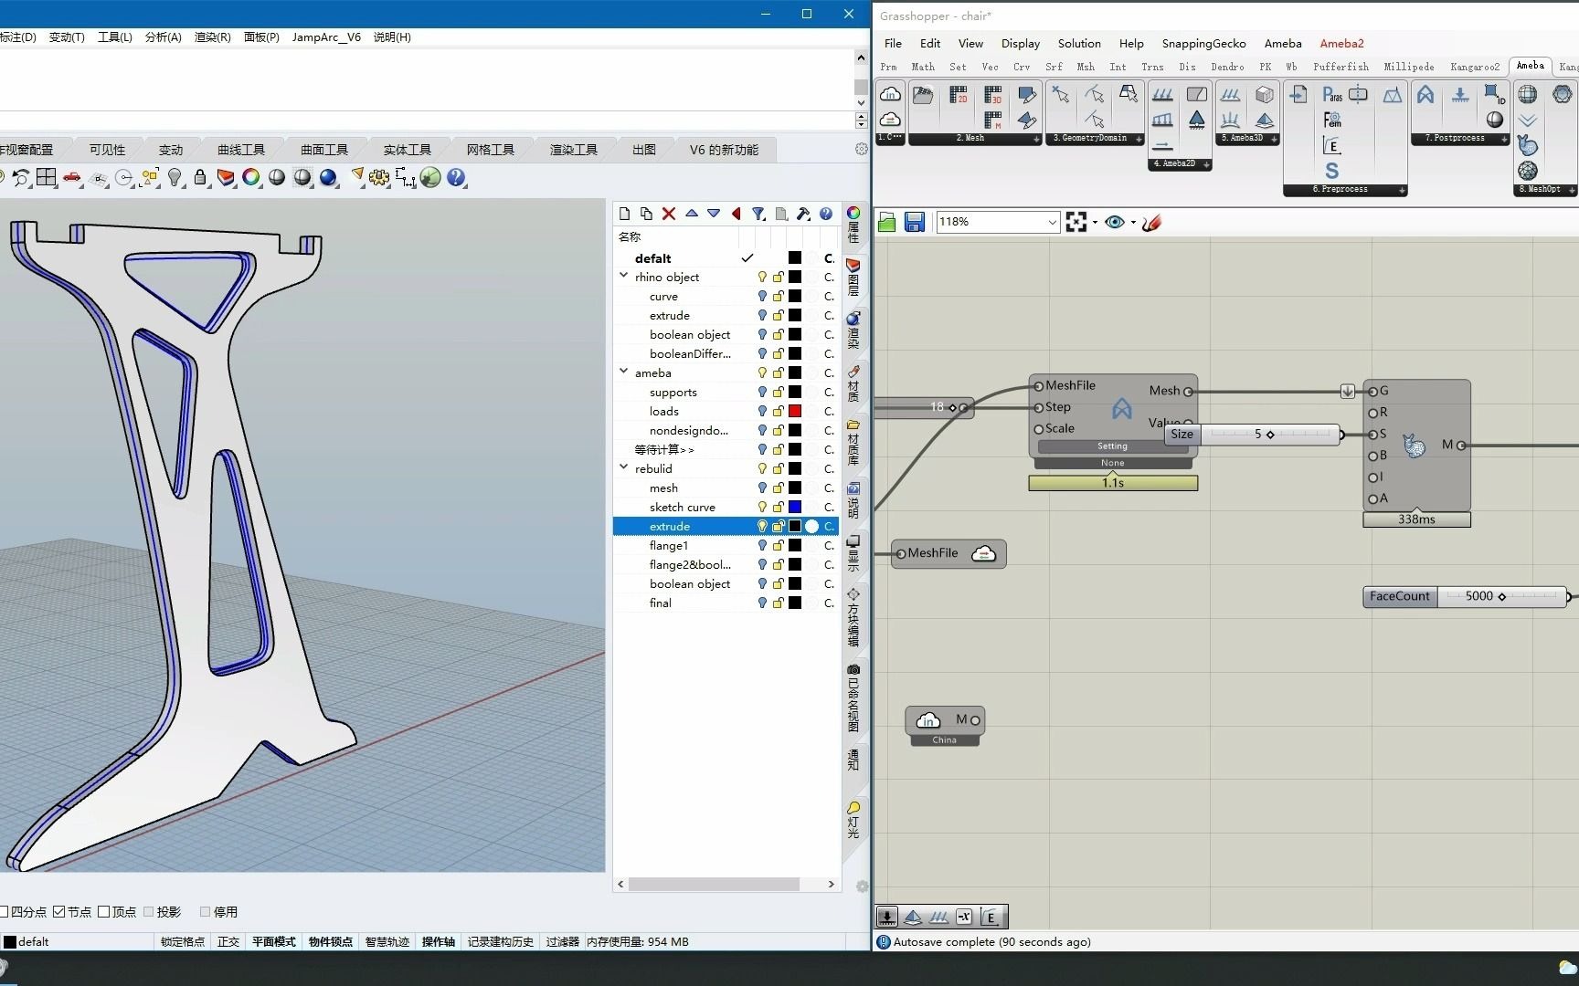Toggle visibility bulb of loads layer
Image resolution: width=1579 pixels, height=986 pixels.
(x=761, y=412)
